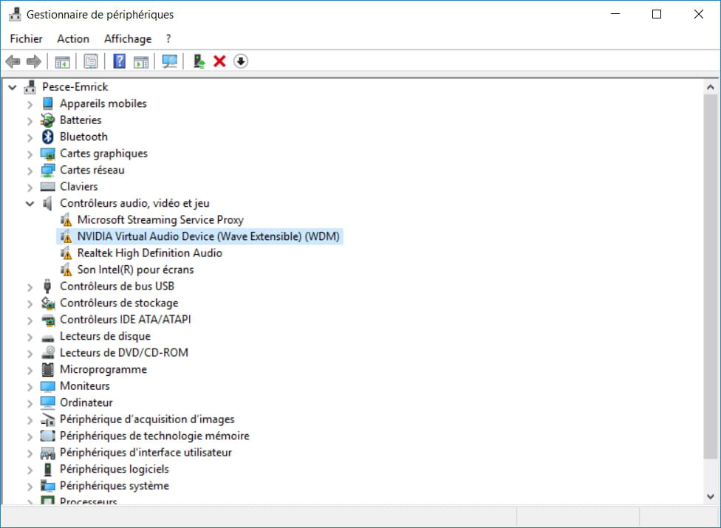Expand the Appareils mobiles category

(x=30, y=104)
